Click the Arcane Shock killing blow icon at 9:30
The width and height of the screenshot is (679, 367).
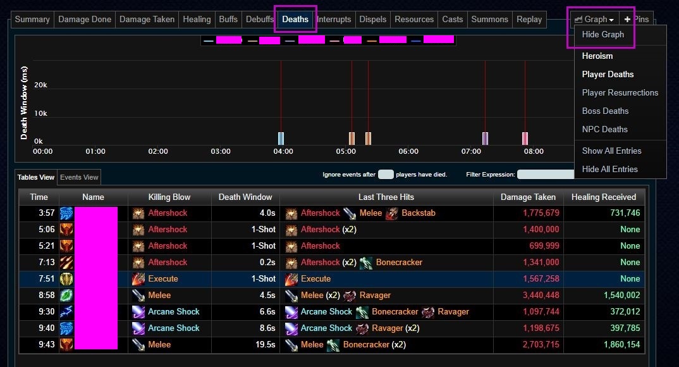(138, 312)
